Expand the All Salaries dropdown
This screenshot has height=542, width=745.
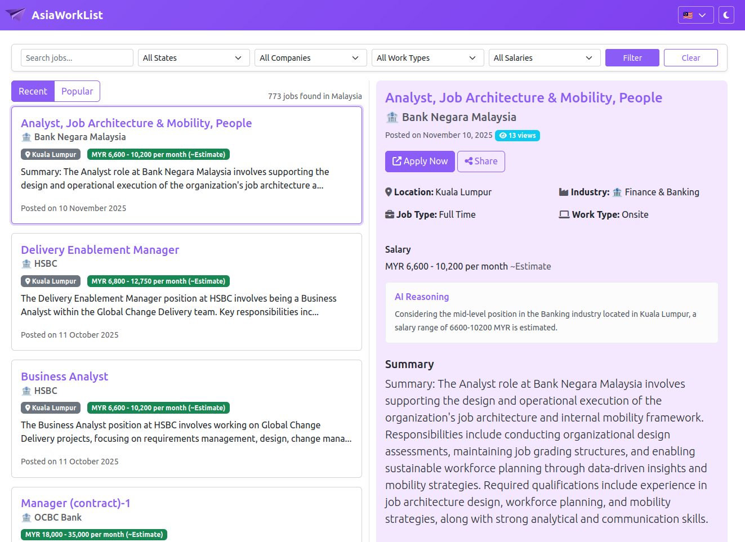[x=545, y=58]
